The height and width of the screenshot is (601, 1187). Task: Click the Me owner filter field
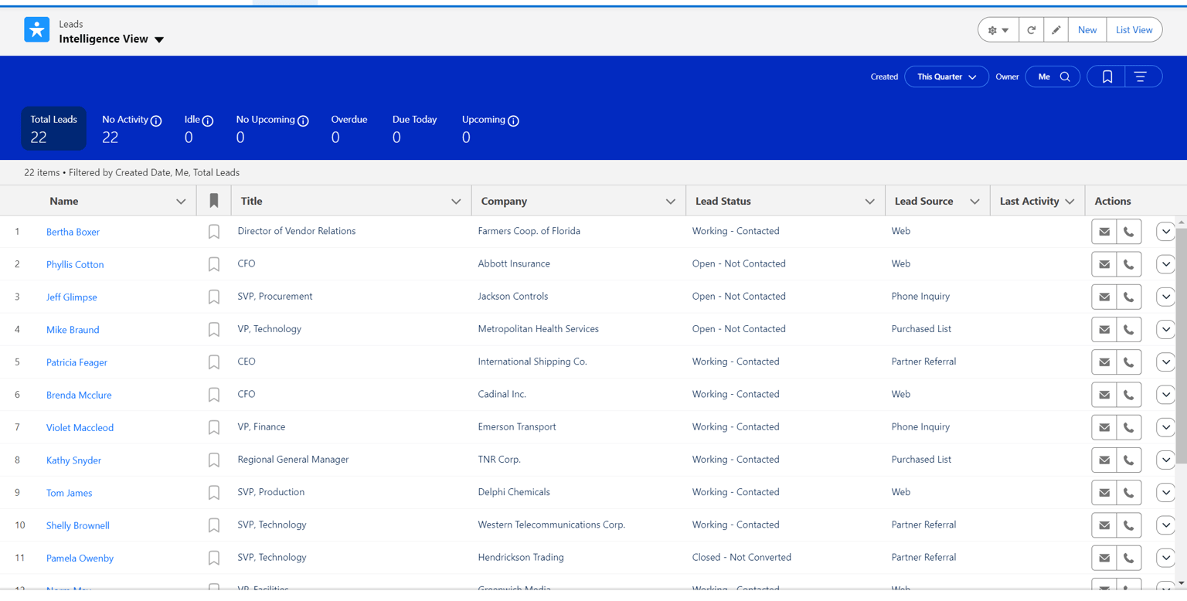(x=1053, y=76)
